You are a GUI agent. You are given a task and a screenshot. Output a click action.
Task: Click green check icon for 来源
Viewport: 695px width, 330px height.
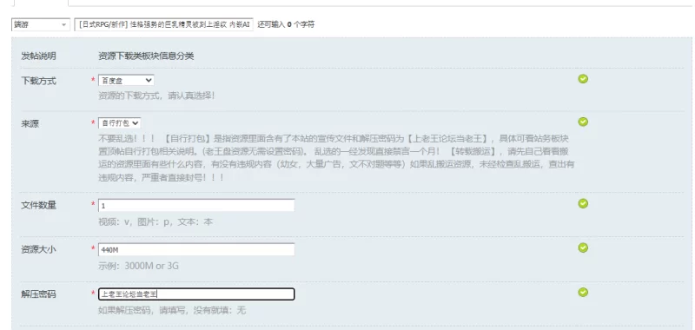[583, 122]
